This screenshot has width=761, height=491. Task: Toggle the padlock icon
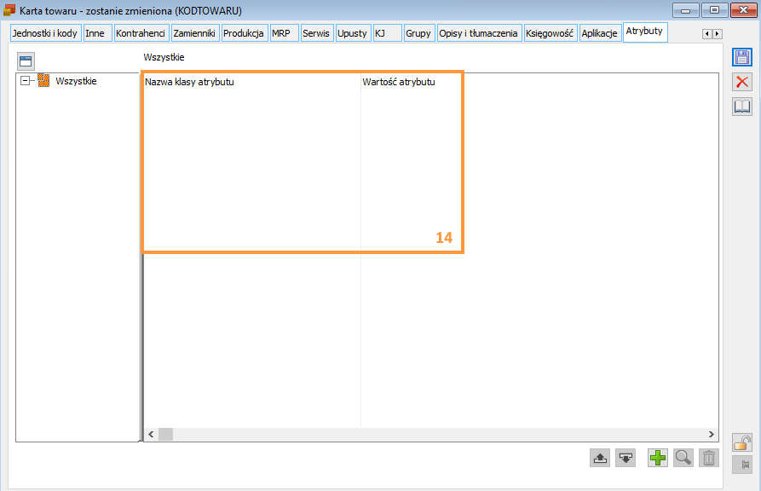(x=742, y=442)
